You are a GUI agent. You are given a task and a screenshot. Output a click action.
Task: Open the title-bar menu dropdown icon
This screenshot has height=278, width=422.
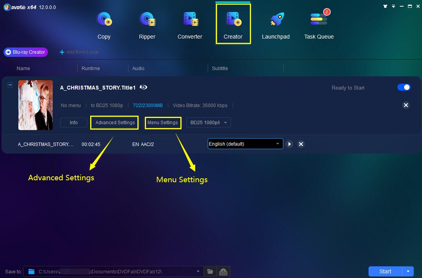[394, 6]
